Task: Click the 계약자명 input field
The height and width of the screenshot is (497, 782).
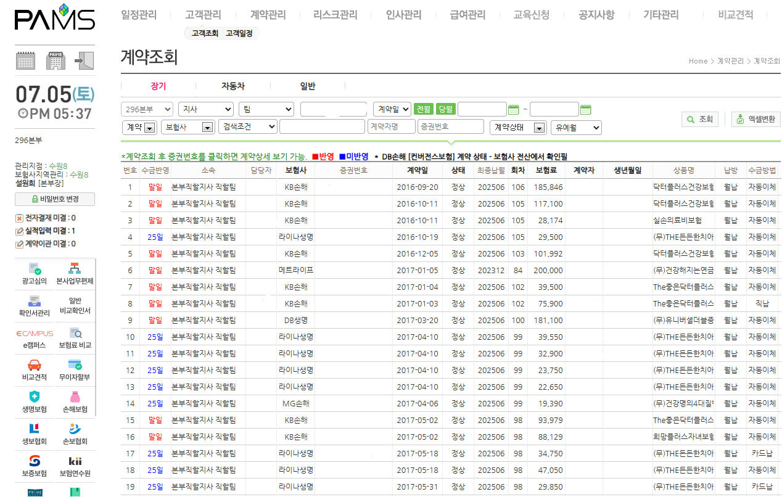Action: [x=391, y=127]
